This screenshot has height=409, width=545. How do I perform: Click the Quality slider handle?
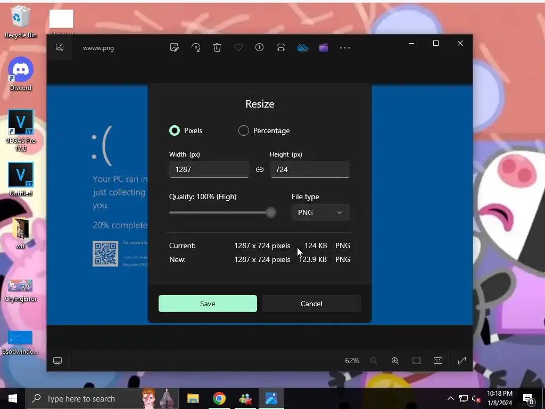[x=271, y=212]
